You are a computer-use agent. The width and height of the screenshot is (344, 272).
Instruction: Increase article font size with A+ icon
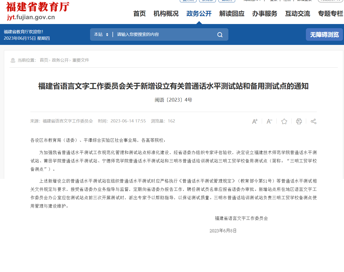coord(255,121)
